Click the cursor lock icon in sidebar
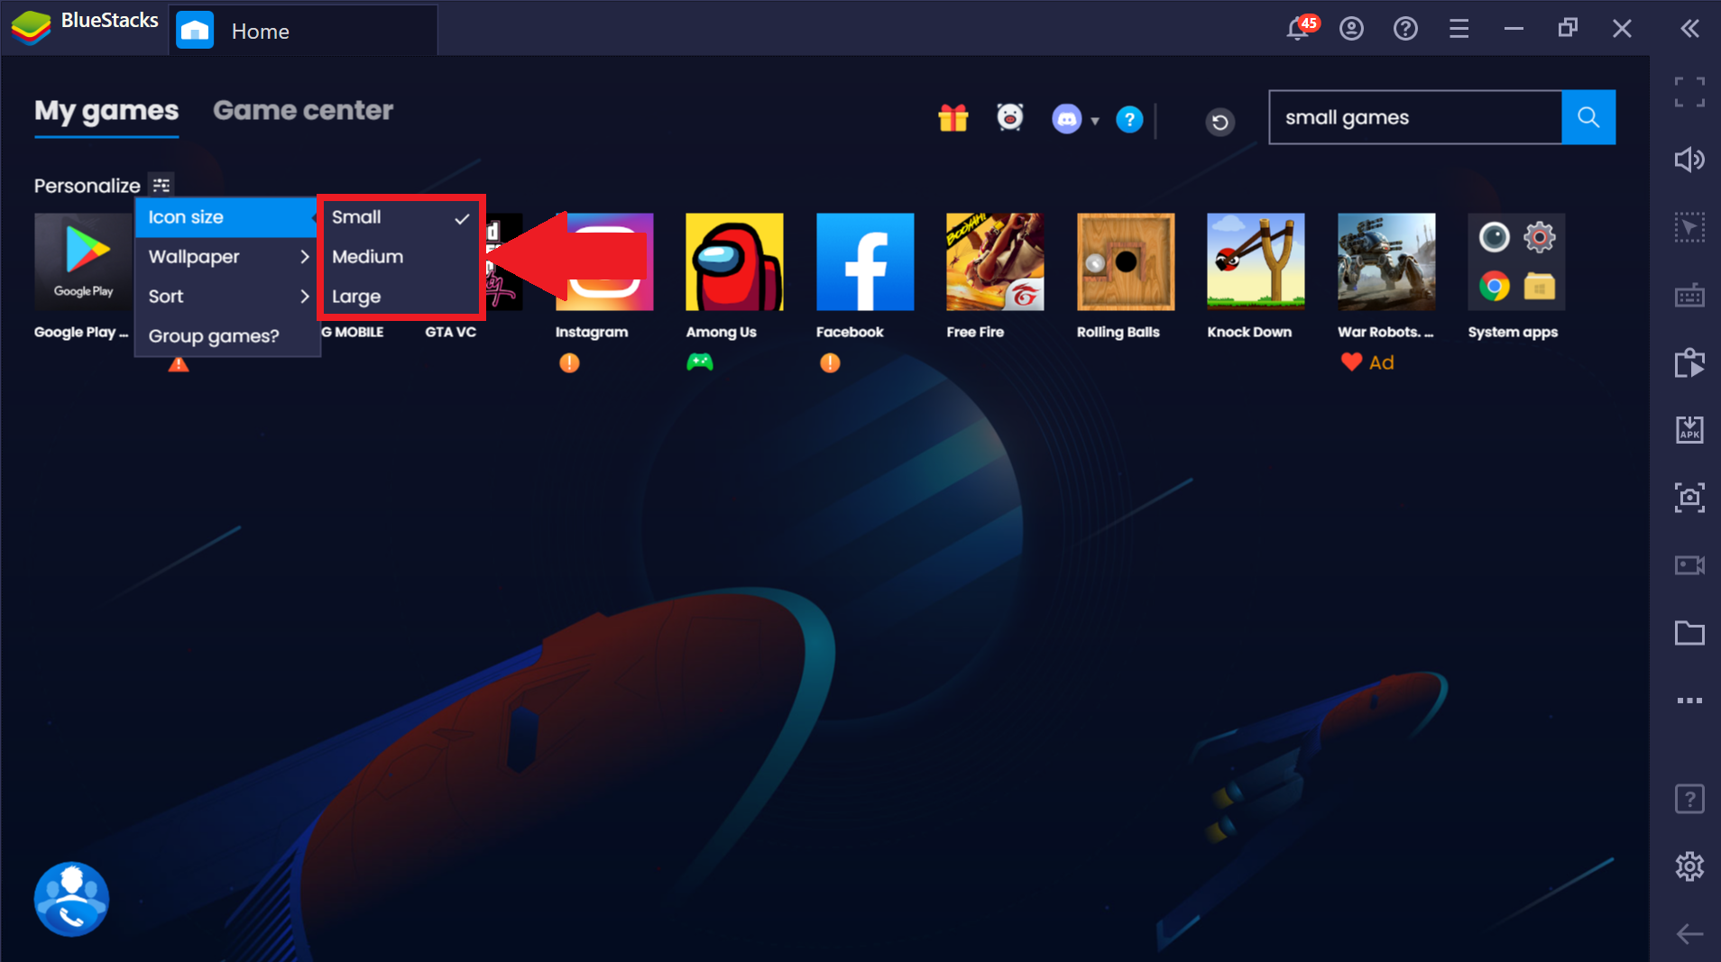This screenshot has width=1721, height=962. (1689, 227)
